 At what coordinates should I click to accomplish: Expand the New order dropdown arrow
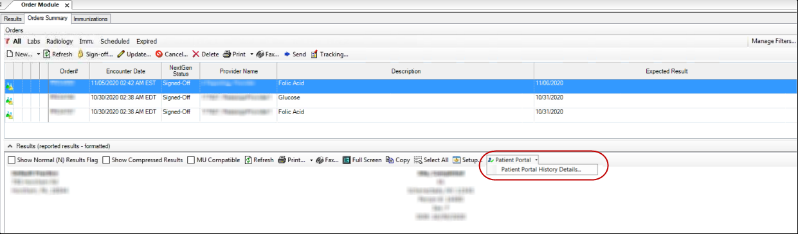38,54
